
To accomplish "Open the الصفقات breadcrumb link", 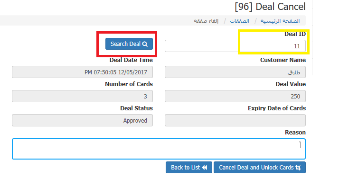I will 239,21.
